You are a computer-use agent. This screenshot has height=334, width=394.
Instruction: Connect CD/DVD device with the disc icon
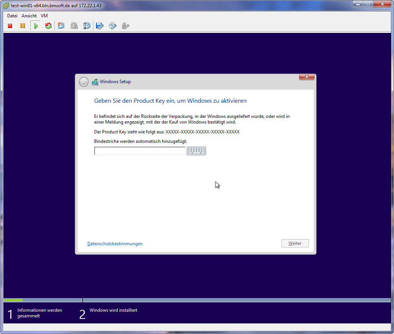(113, 26)
